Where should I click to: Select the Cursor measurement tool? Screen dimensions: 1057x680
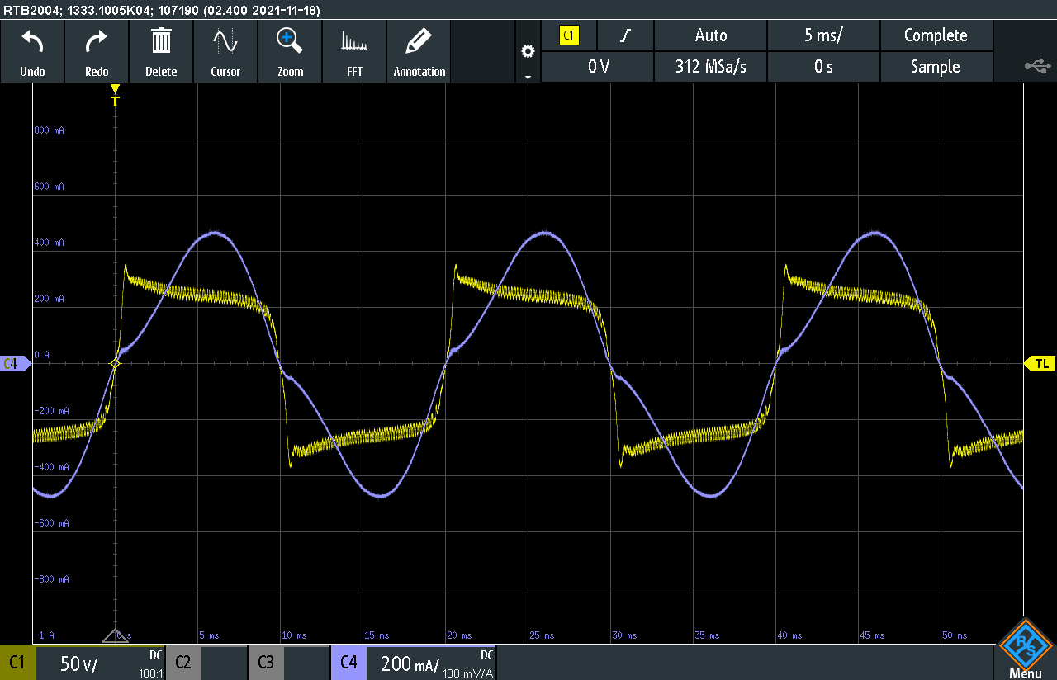[x=225, y=50]
